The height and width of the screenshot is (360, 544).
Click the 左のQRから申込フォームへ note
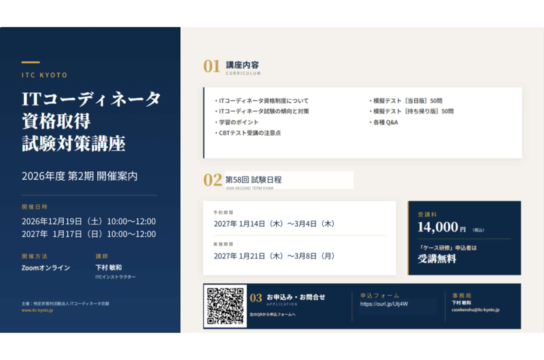(x=273, y=314)
